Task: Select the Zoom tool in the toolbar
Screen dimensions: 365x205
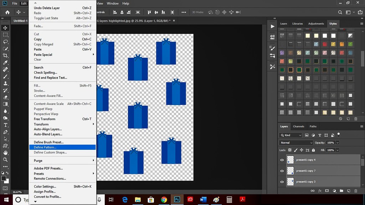Action: coord(5,160)
